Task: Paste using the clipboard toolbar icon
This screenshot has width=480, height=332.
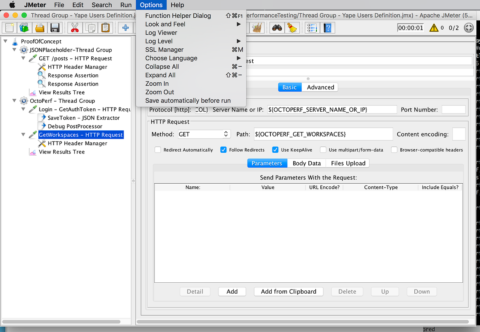Action: [105, 27]
